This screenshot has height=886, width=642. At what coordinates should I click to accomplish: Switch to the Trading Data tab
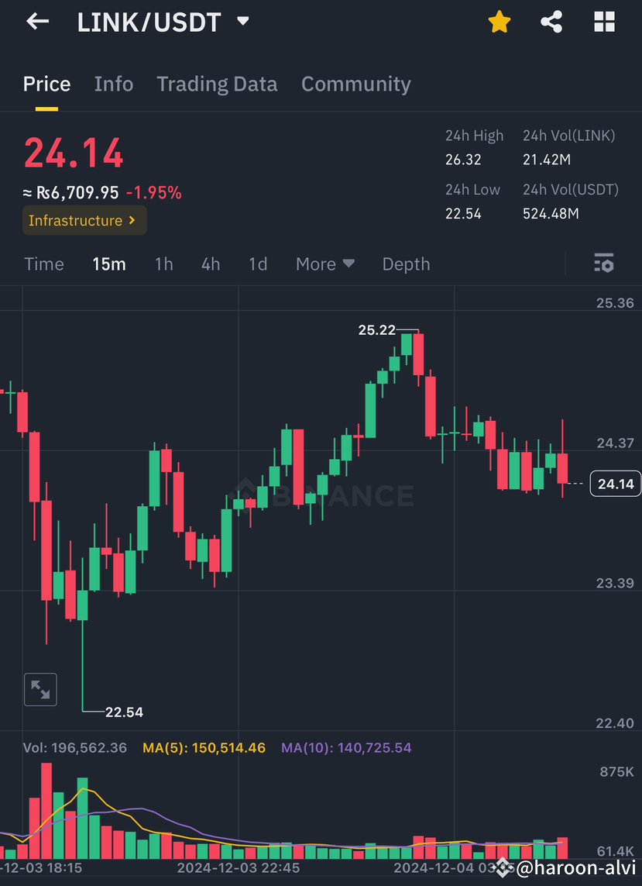(x=217, y=84)
